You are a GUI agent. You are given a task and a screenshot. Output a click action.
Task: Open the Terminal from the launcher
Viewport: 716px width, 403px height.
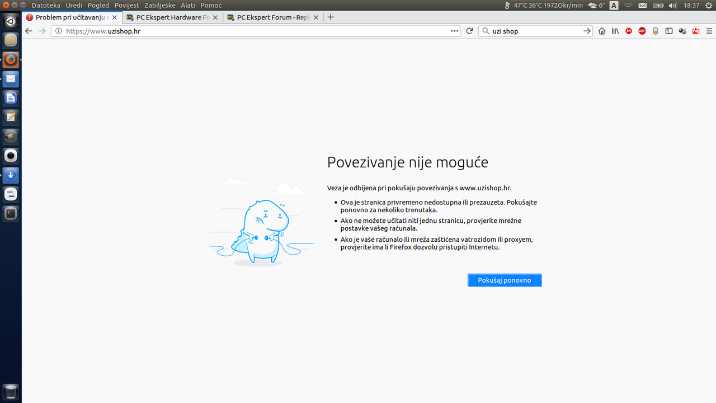point(11,213)
